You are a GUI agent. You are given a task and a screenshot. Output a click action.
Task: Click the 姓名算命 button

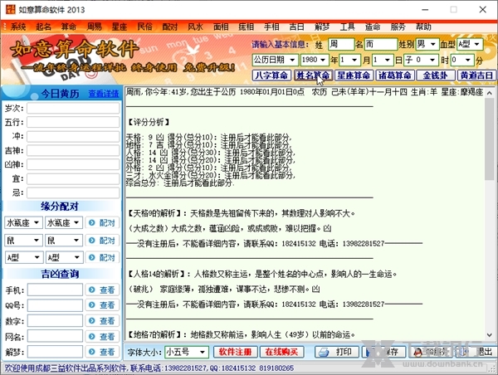313,75
